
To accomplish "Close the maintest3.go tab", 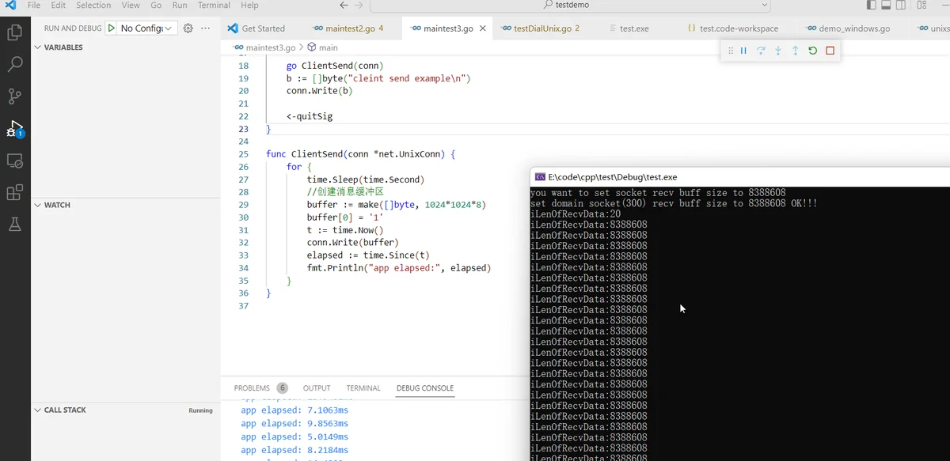I will click(x=483, y=28).
